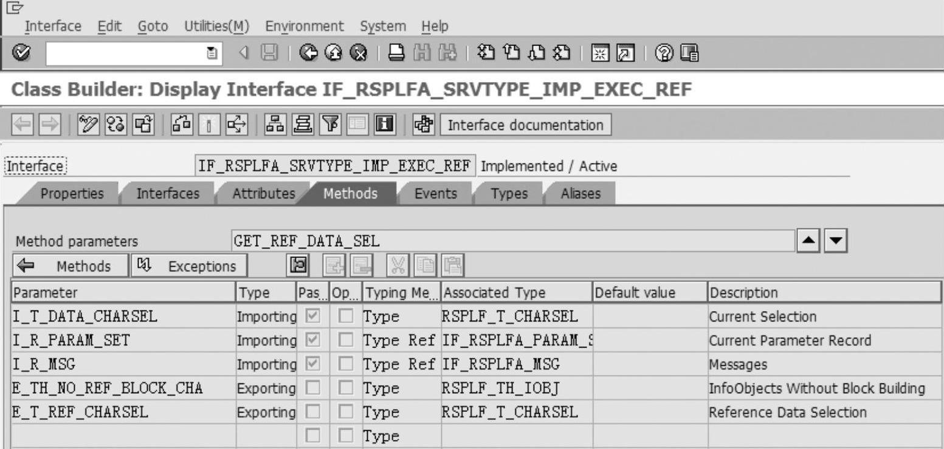Click the Methods back button

click(x=71, y=266)
